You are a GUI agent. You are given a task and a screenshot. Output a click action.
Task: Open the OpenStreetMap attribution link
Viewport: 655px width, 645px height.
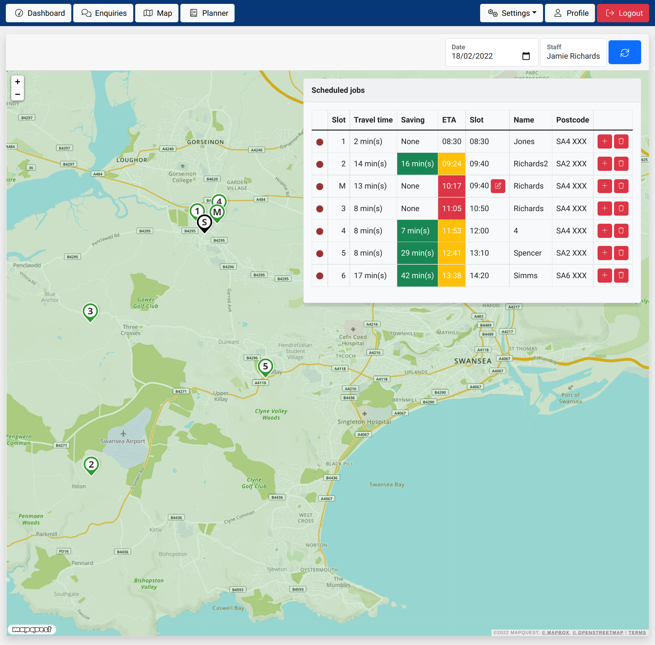598,632
